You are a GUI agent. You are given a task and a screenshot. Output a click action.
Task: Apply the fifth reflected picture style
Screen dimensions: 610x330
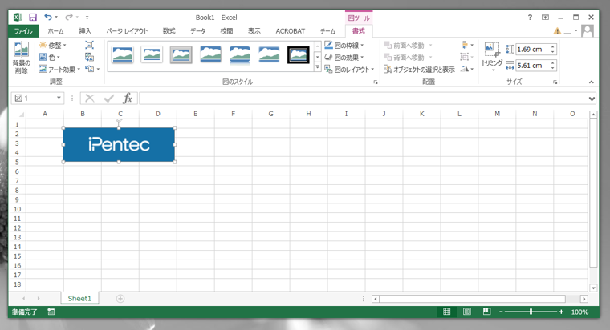(x=240, y=54)
